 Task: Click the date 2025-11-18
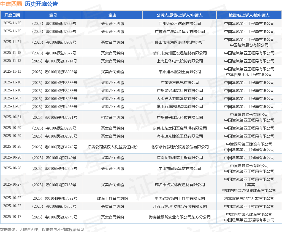12,52
